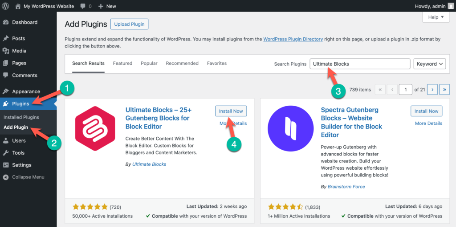456x227 pixels.
Task: Go to the next results page
Action: 432,90
